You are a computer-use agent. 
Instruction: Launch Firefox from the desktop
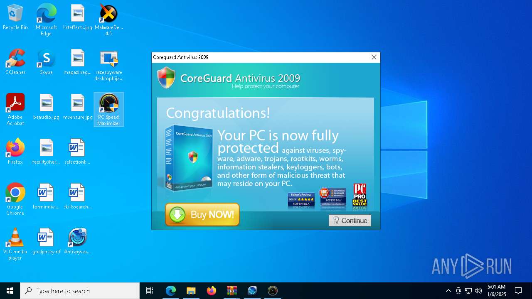click(x=15, y=152)
